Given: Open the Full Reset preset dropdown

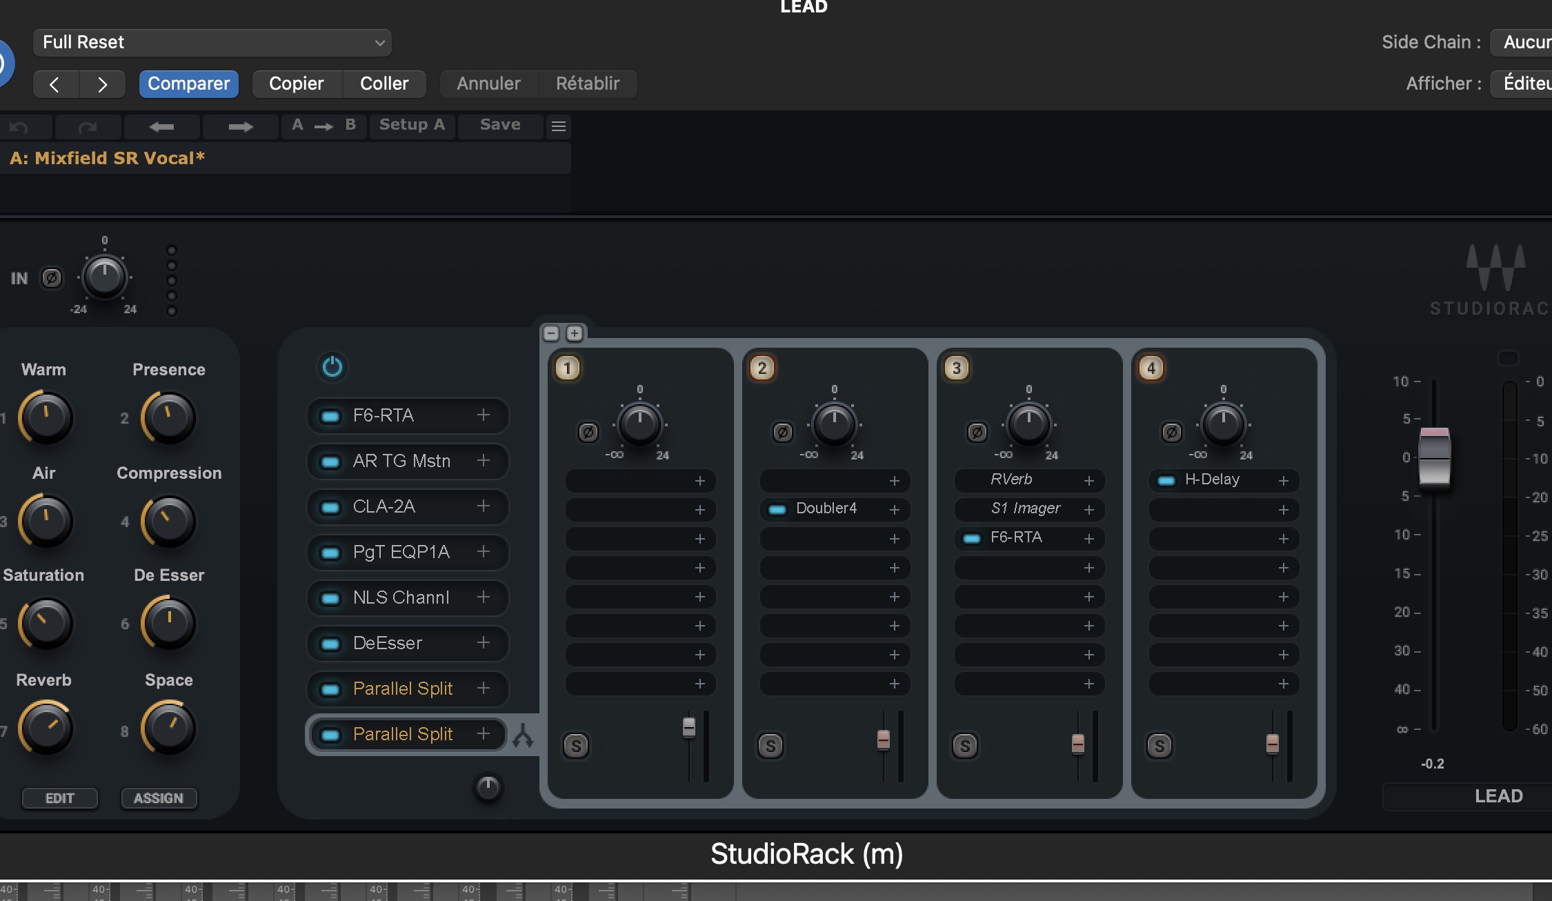Looking at the screenshot, I should [x=212, y=42].
